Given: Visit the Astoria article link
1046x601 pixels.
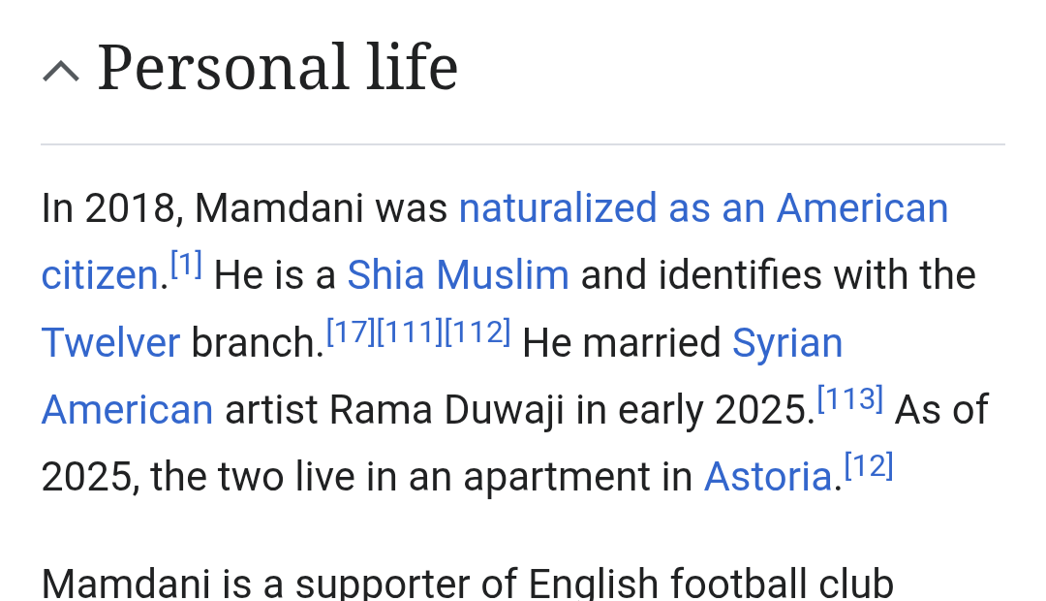Looking at the screenshot, I should (x=768, y=477).
